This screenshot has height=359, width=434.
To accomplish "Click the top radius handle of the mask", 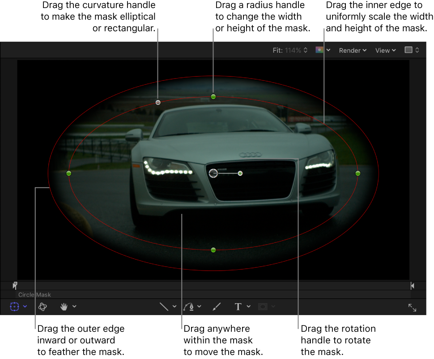I will click(213, 96).
